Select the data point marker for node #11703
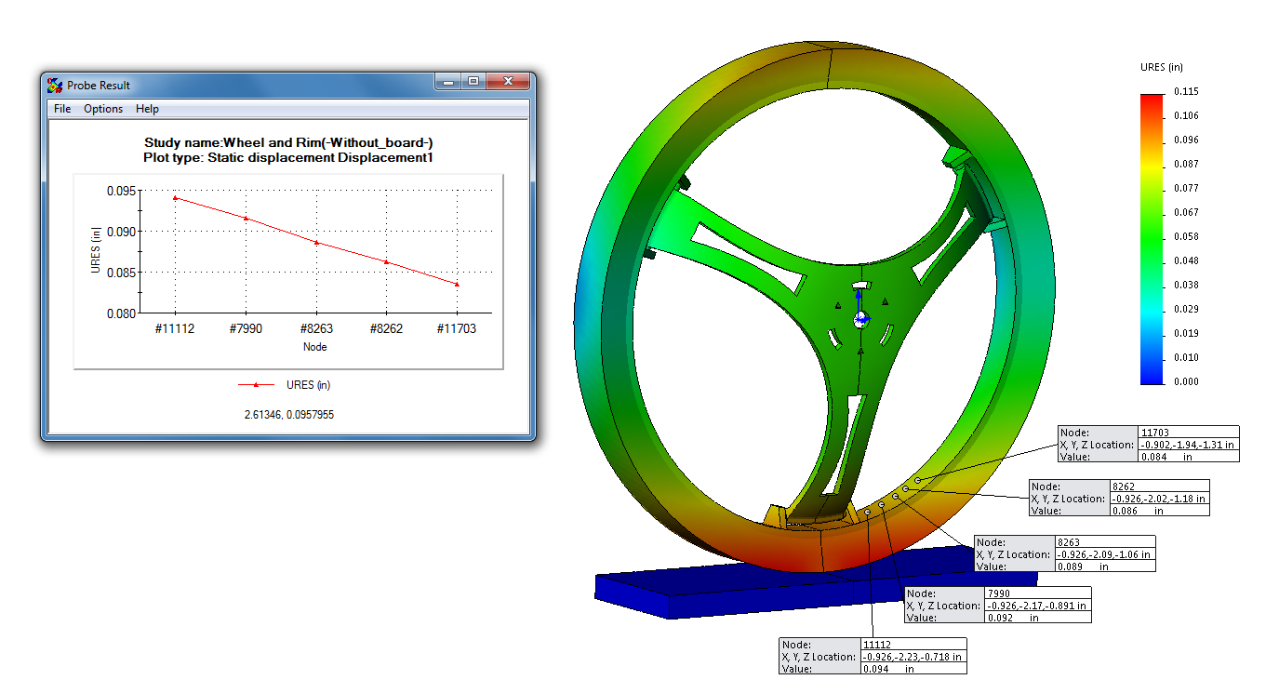 tap(456, 285)
